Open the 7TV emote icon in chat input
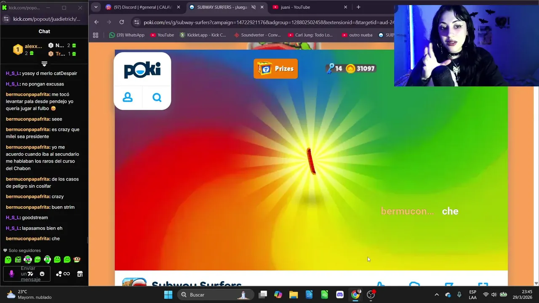 pos(31,274)
